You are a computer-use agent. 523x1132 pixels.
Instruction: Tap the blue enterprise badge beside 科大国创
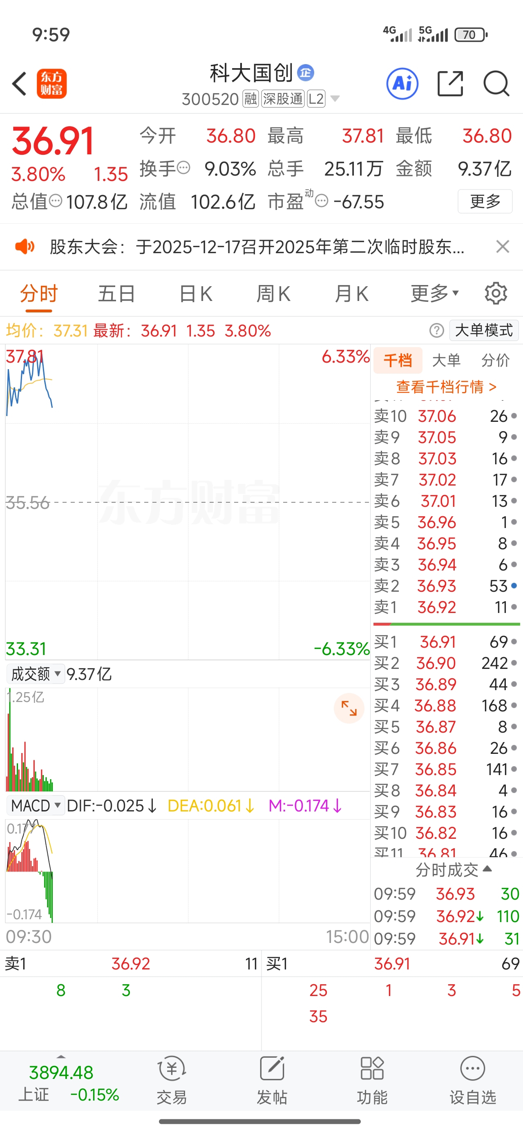(305, 73)
